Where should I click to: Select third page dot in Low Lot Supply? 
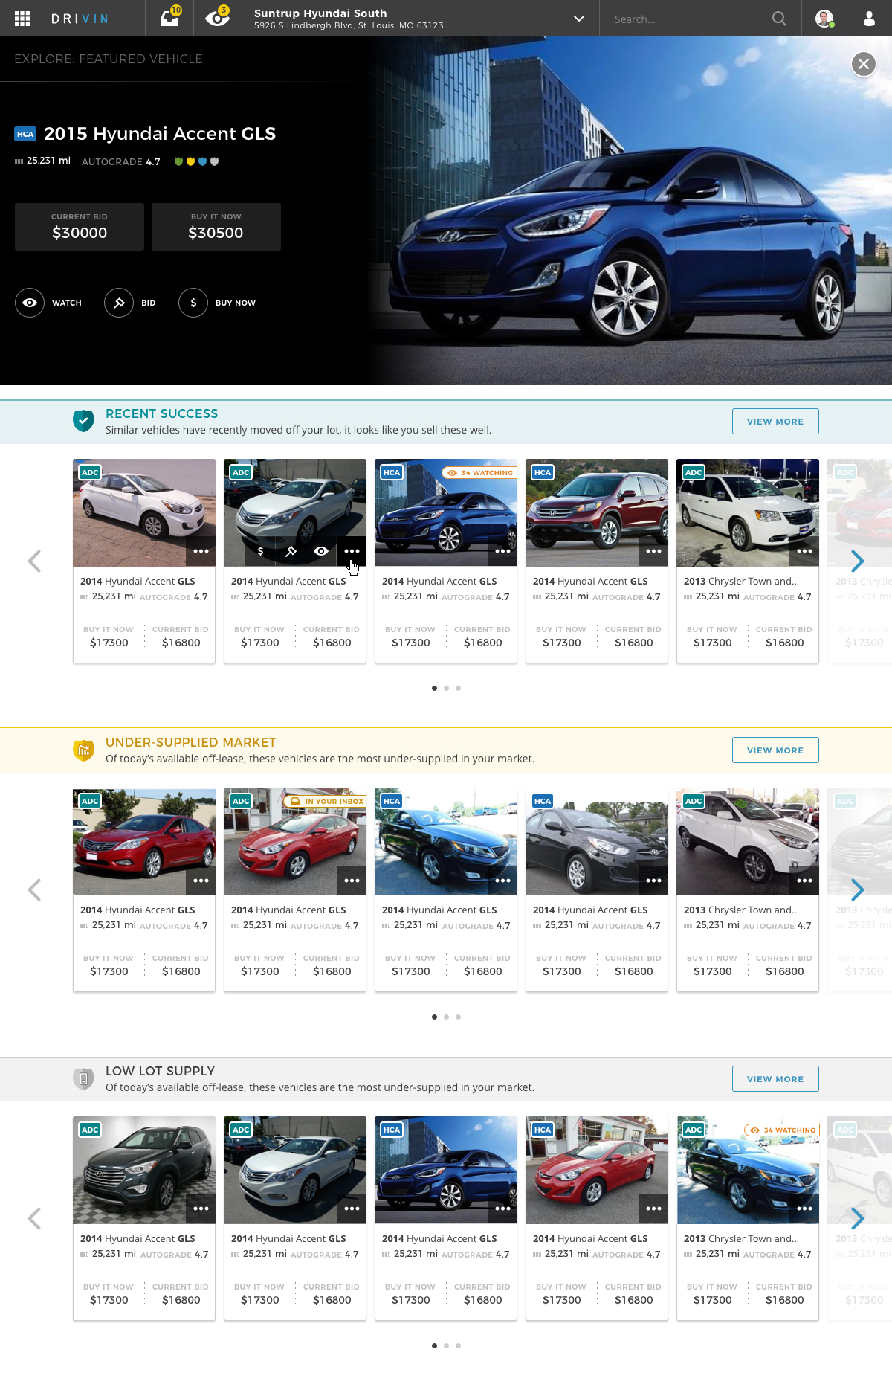click(458, 1345)
